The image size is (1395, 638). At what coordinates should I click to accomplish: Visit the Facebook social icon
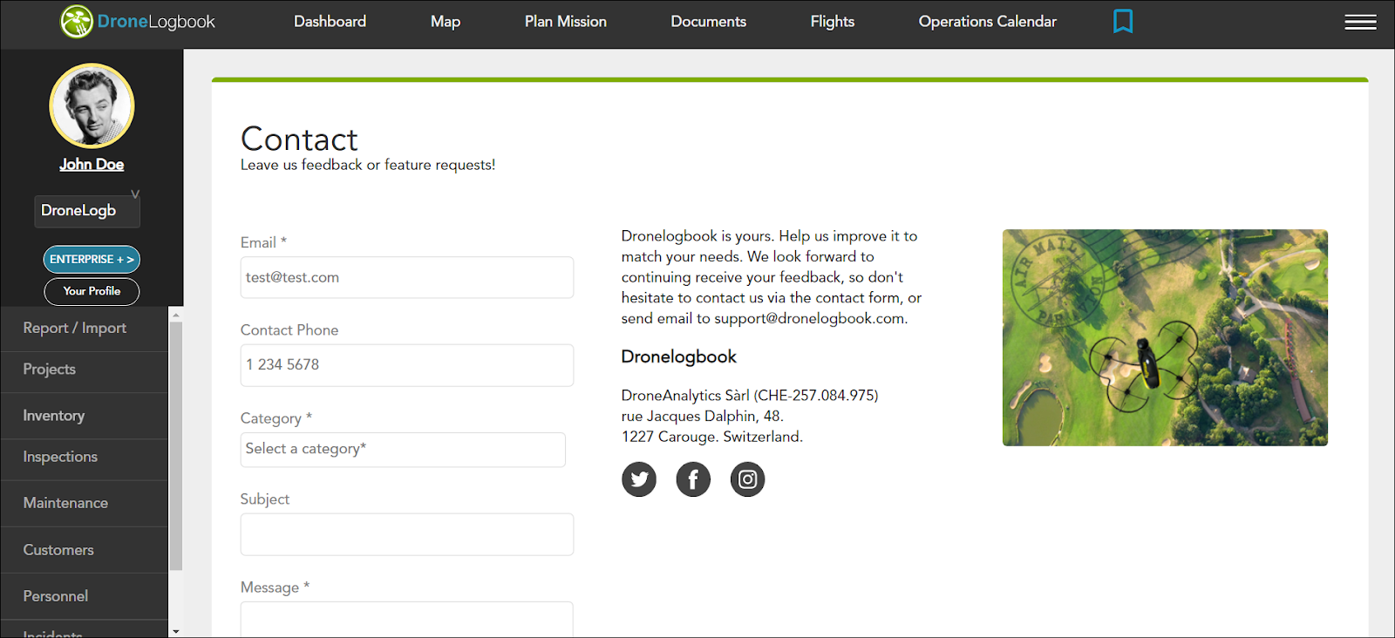693,479
